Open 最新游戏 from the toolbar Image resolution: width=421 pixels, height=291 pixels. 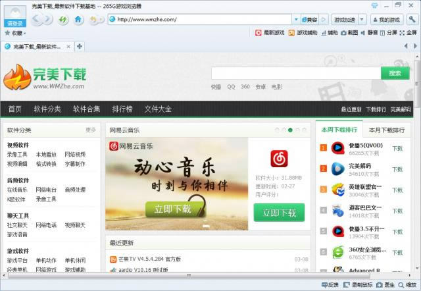click(x=270, y=33)
